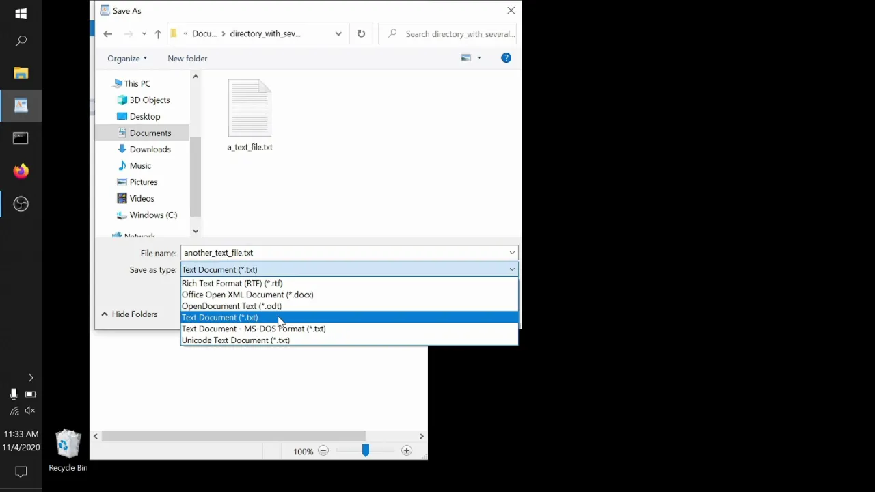The width and height of the screenshot is (875, 492).
Task: Click Hide Folders button
Action: [129, 314]
